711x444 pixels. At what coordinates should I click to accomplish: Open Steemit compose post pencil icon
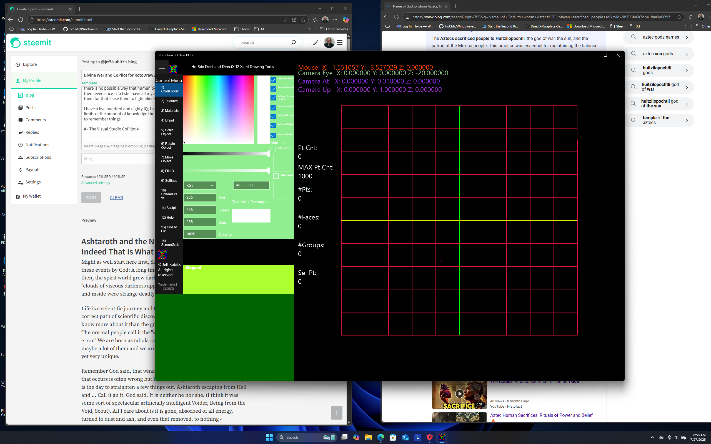[316, 42]
